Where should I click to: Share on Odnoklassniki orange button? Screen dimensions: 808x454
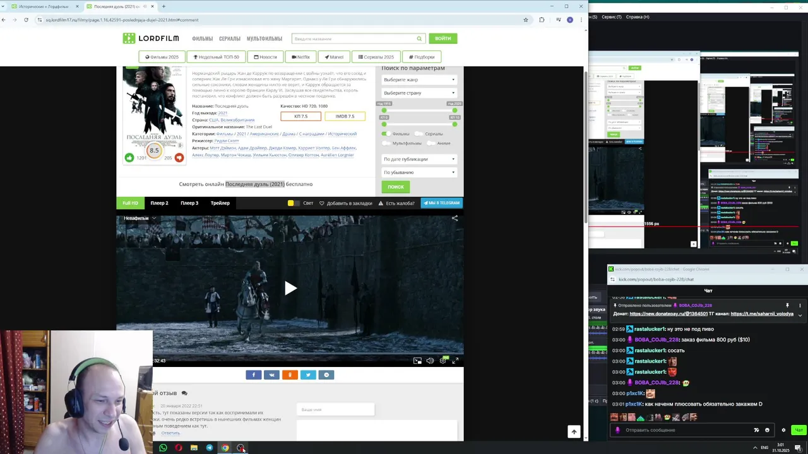point(290,375)
